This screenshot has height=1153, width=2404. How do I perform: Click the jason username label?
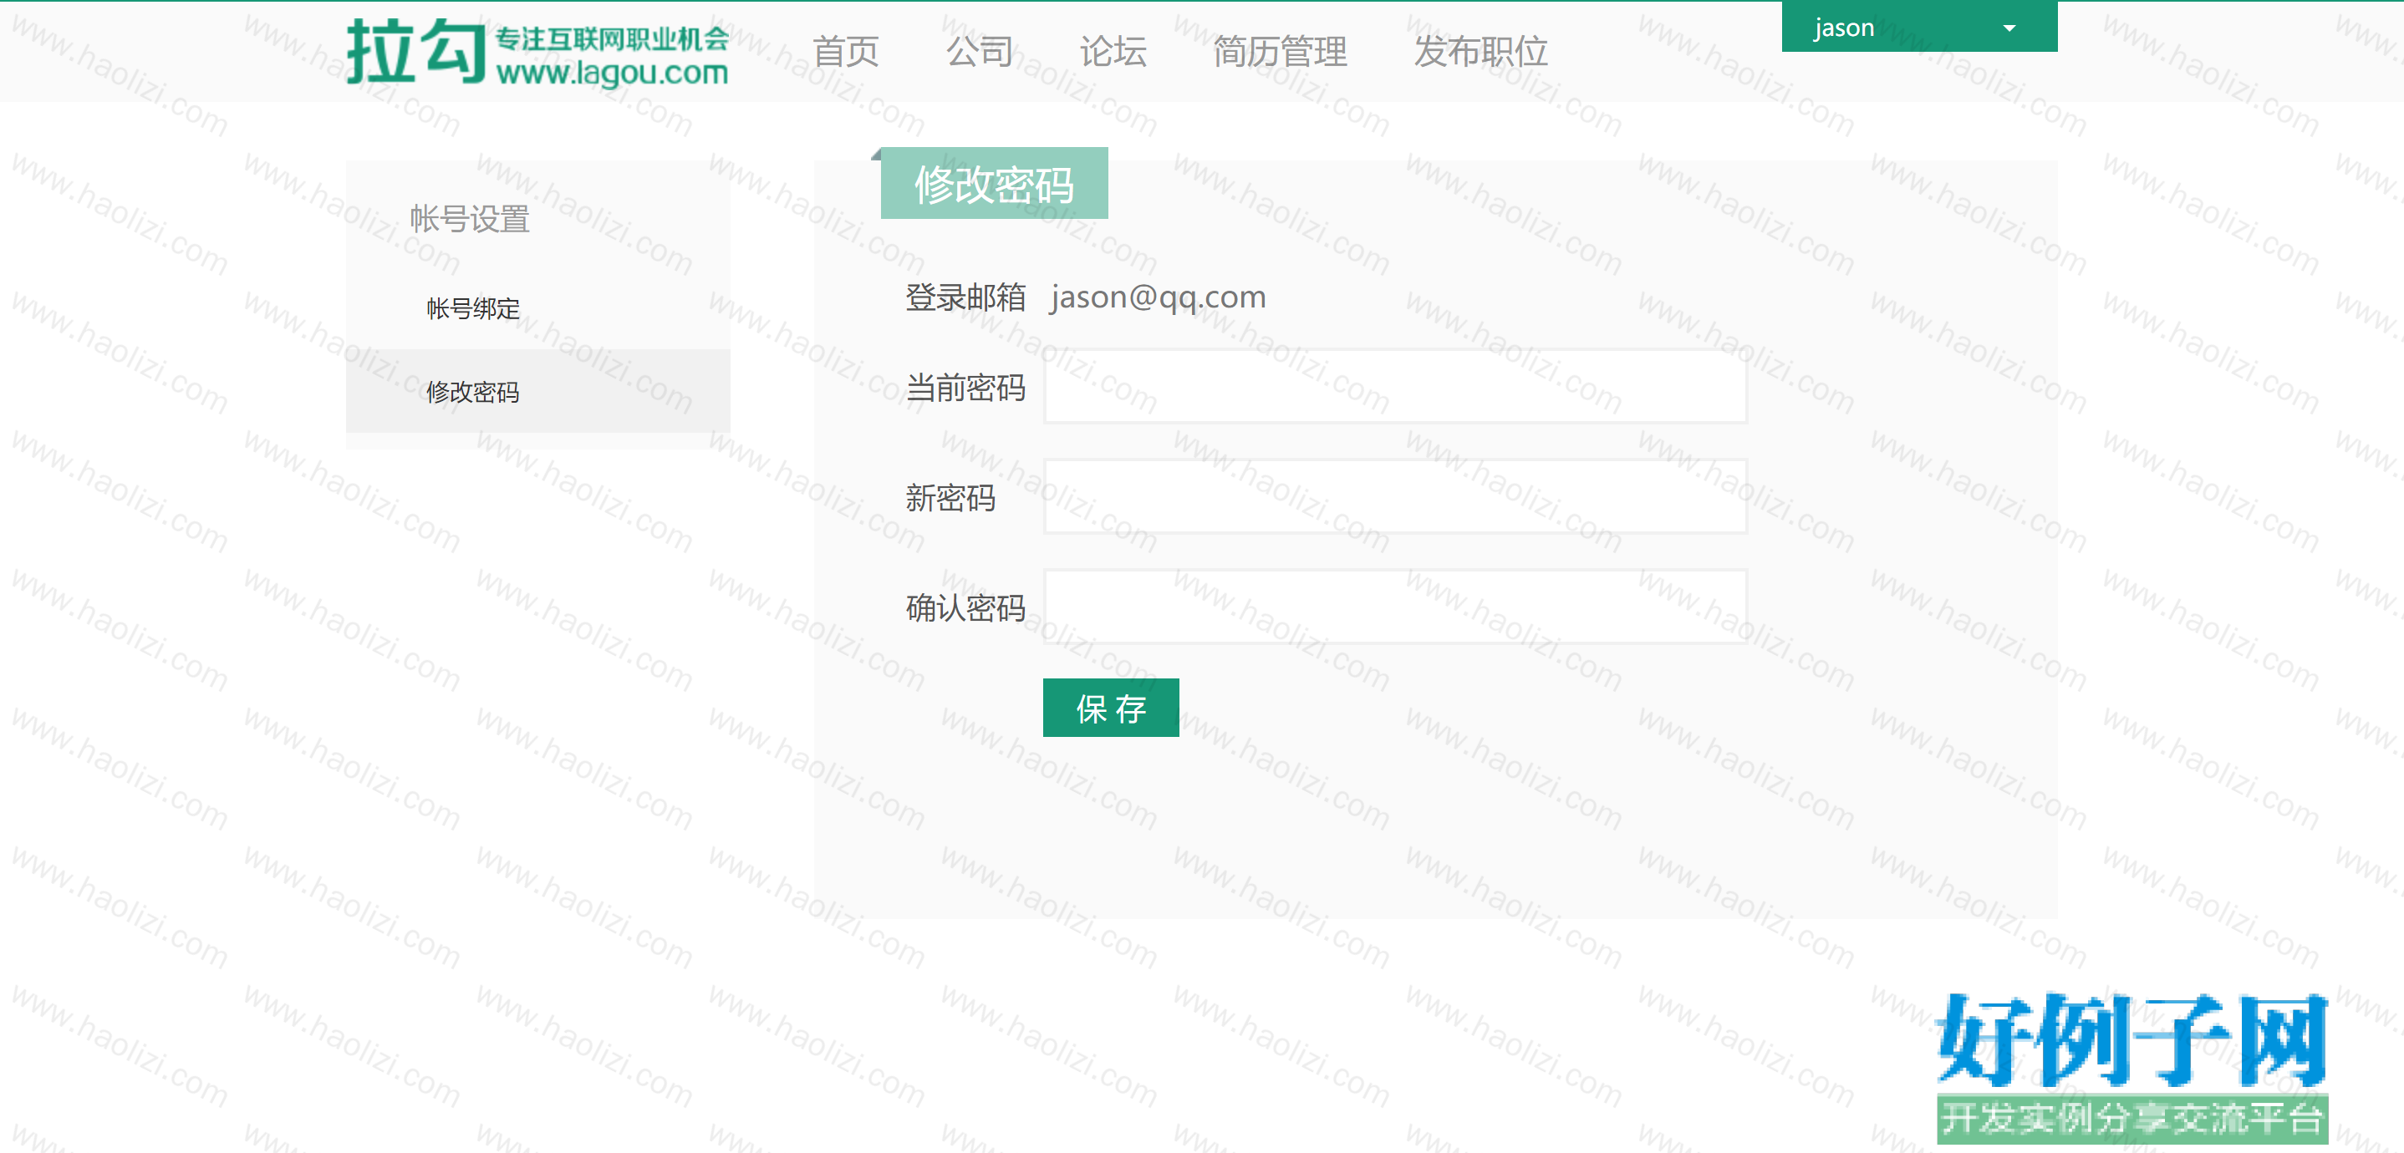[x=1843, y=28]
